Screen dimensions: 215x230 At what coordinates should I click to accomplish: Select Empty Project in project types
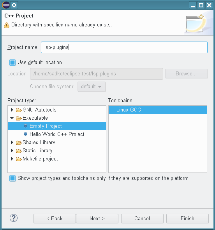pyautogui.click(x=57, y=126)
